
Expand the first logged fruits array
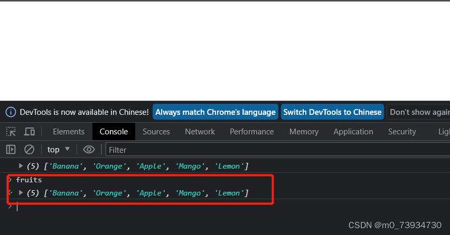click(21, 166)
